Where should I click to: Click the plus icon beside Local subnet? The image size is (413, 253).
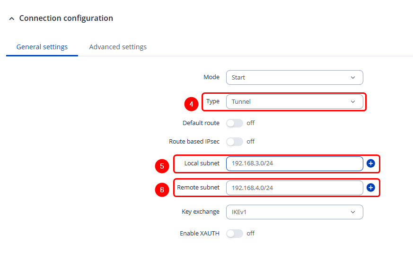(x=370, y=163)
